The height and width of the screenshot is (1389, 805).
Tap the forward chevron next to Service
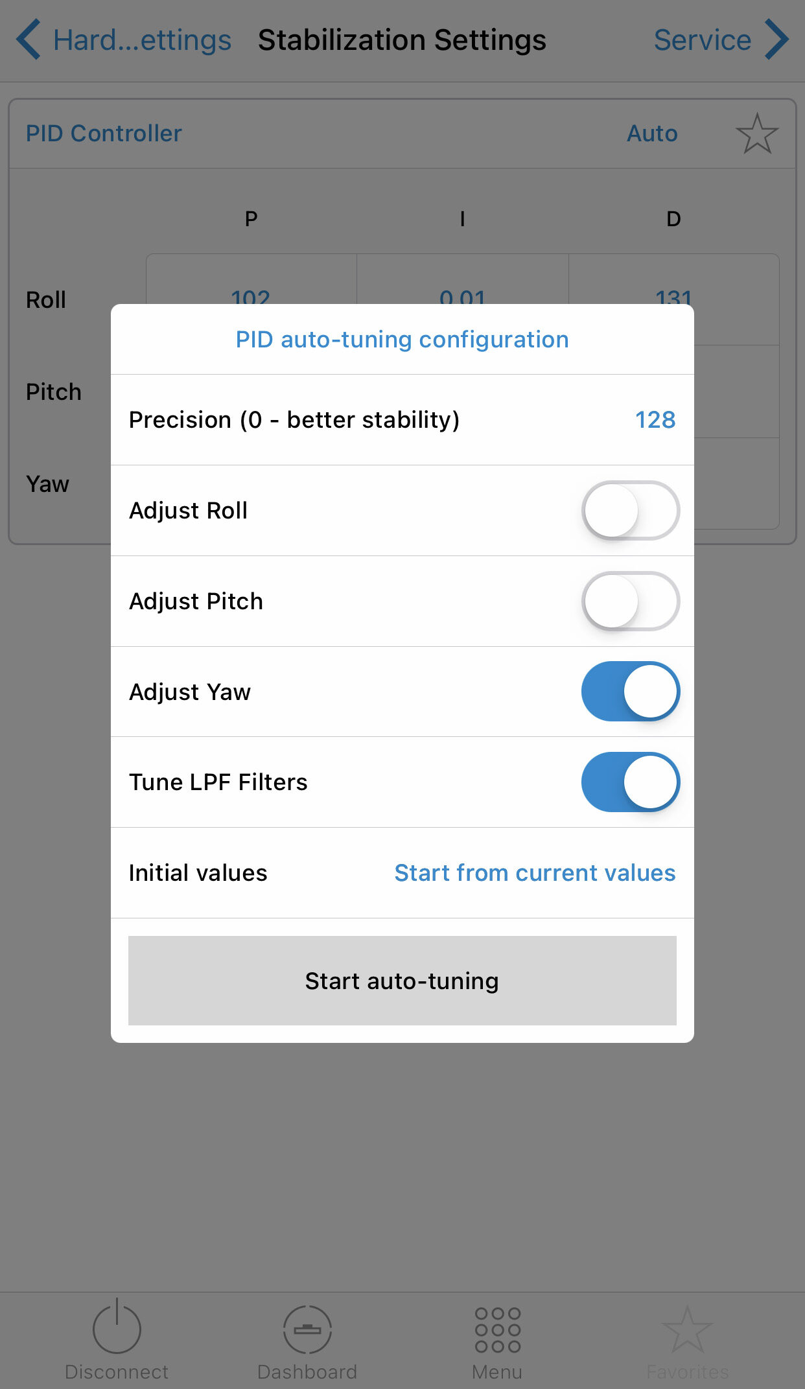pos(776,40)
